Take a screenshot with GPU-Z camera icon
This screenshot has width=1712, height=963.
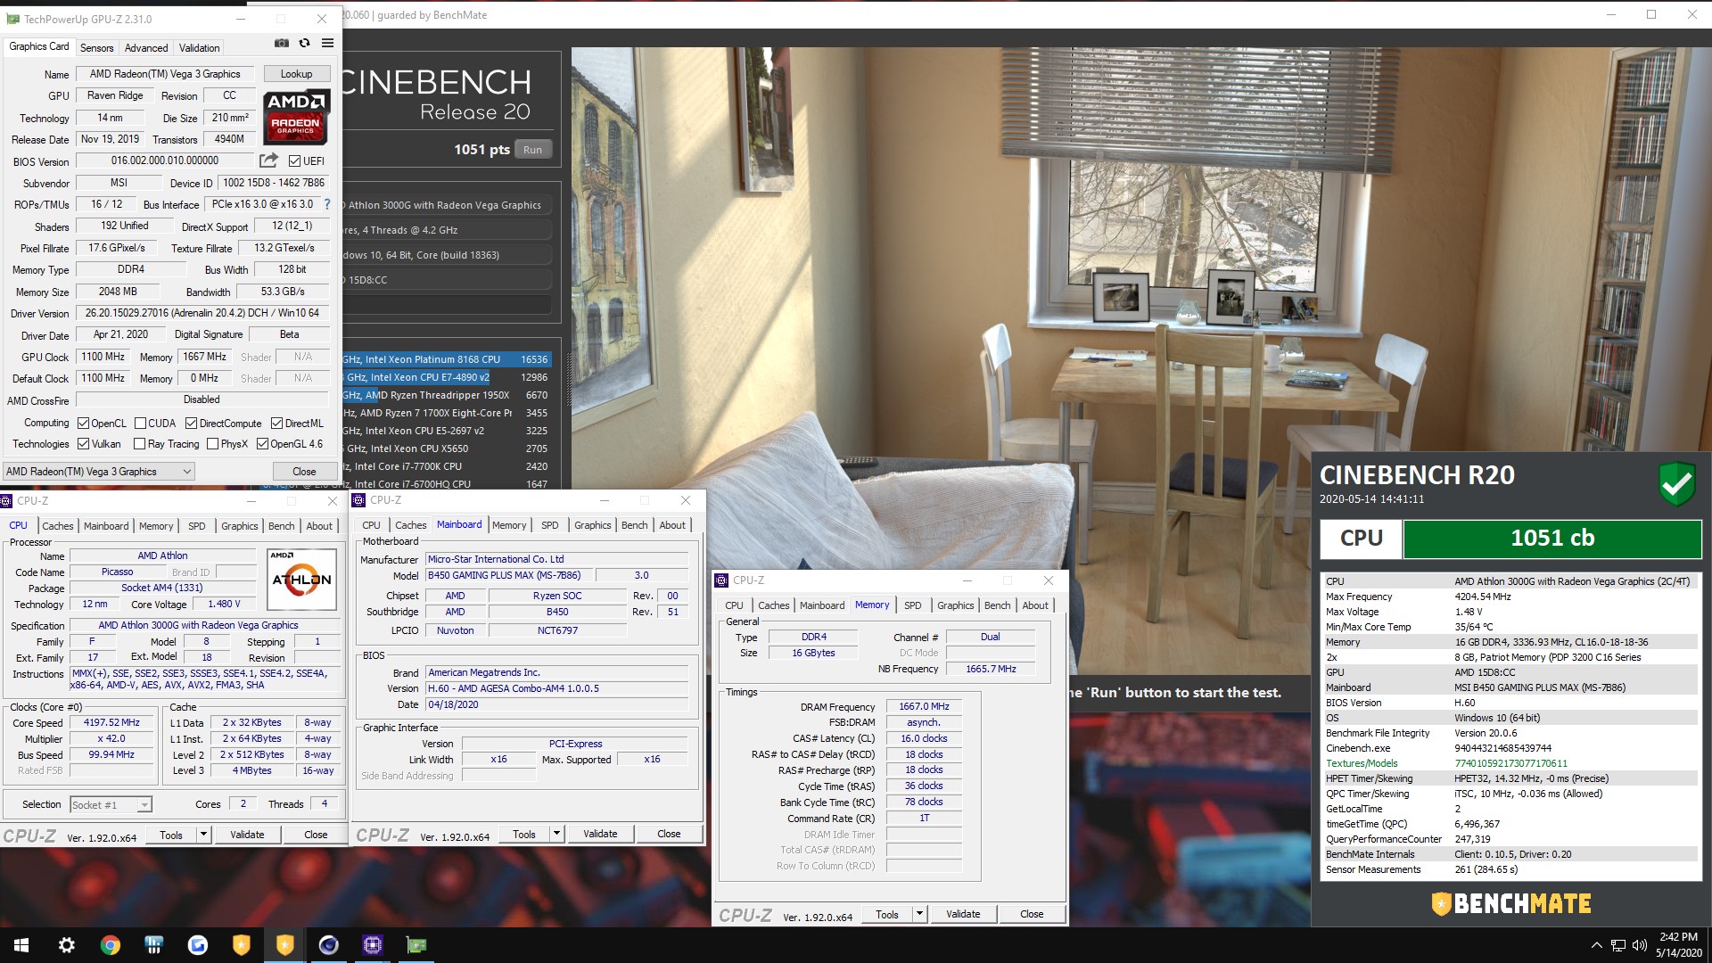[281, 43]
